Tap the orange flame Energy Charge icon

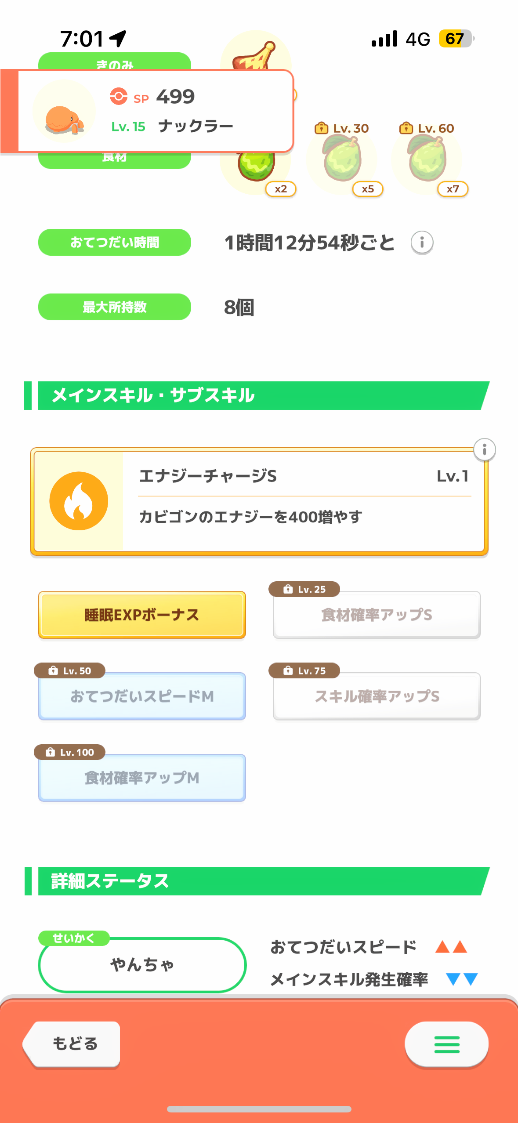[x=79, y=501]
